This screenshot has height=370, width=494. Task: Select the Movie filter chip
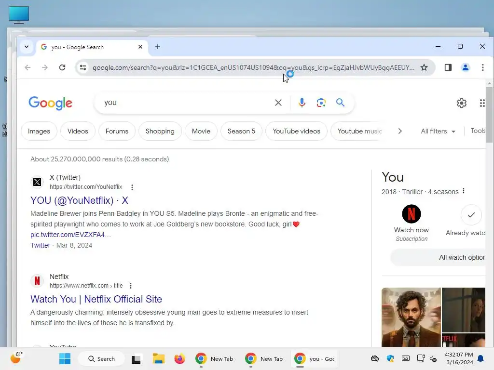pos(201,131)
